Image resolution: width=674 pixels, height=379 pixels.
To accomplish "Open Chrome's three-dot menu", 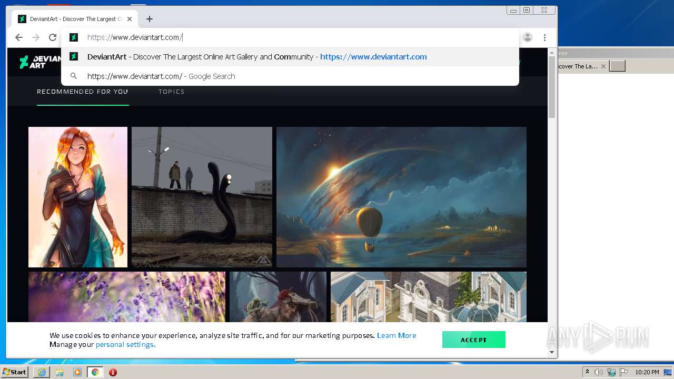I will tap(544, 37).
